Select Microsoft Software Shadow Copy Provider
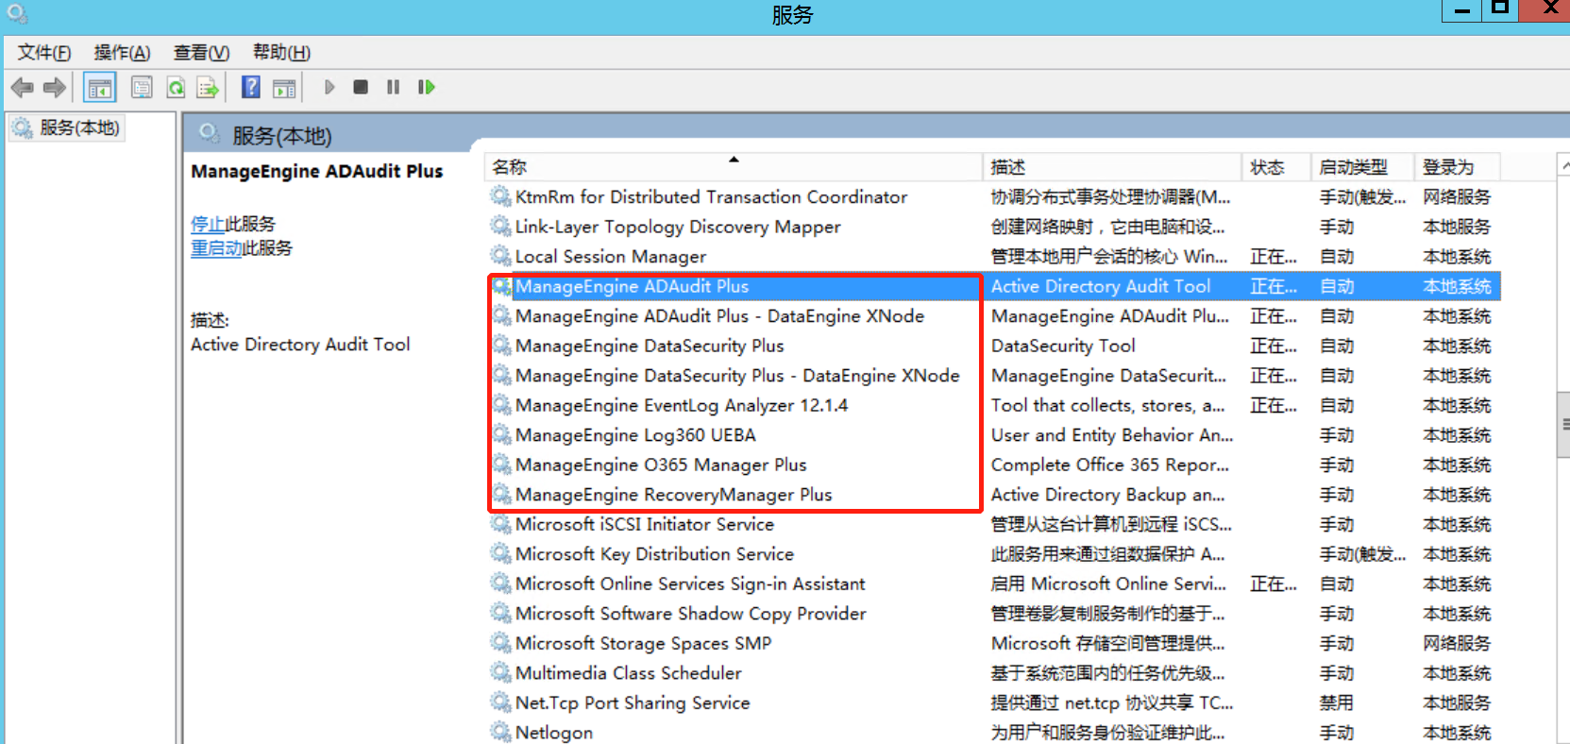The height and width of the screenshot is (744, 1570). tap(690, 614)
